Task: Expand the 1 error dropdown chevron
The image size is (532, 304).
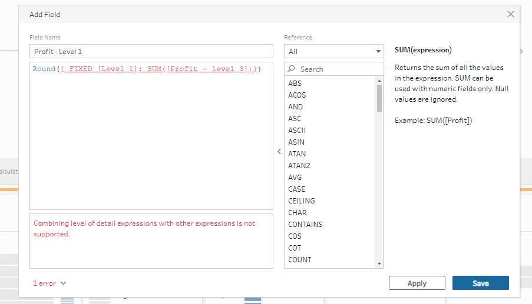Action: [x=64, y=283]
